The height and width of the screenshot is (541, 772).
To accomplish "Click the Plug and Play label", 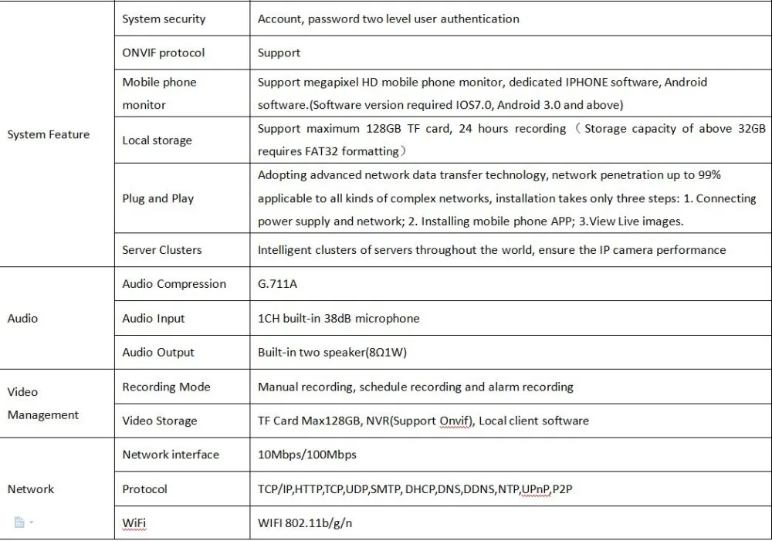I will [158, 198].
